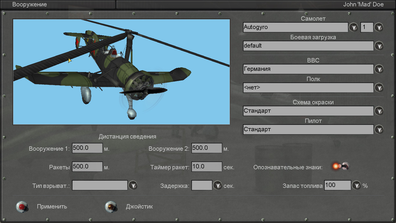The width and height of the screenshot is (396, 223).
Task: Click the Применить text label
Action: pos(52,207)
